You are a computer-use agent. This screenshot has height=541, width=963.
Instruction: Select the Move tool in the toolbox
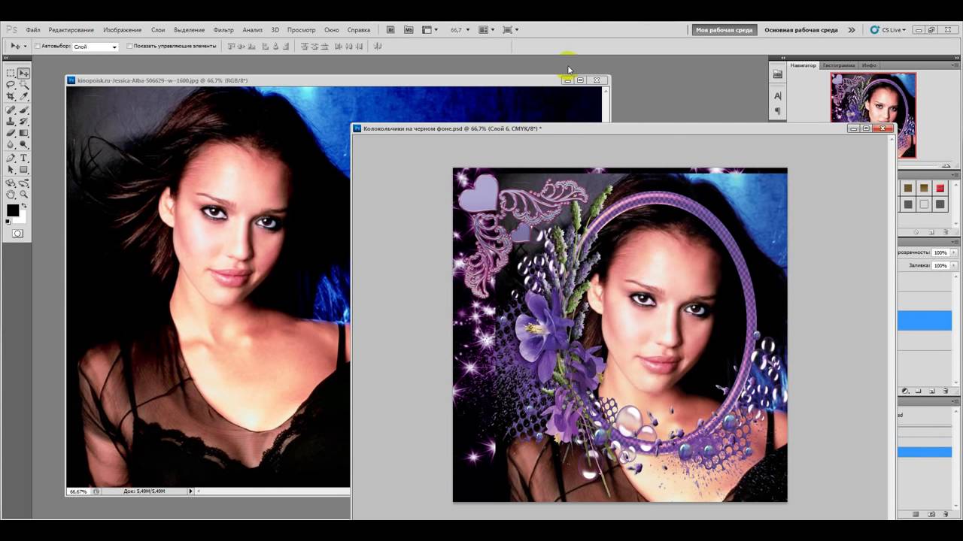[24, 73]
